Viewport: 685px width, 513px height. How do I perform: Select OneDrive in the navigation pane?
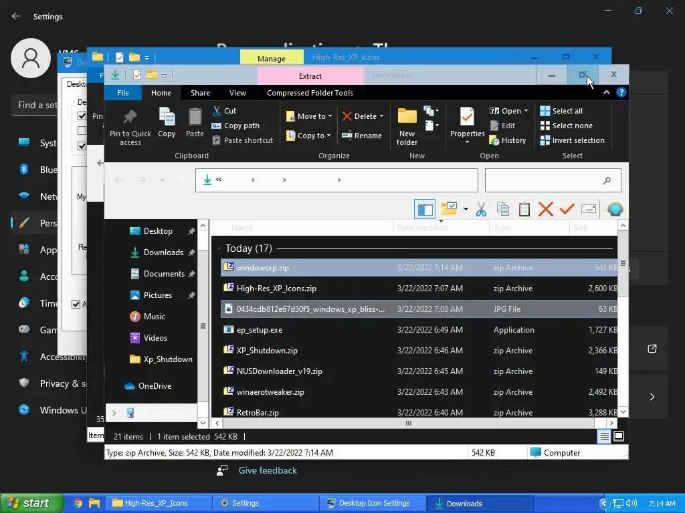(x=148, y=386)
